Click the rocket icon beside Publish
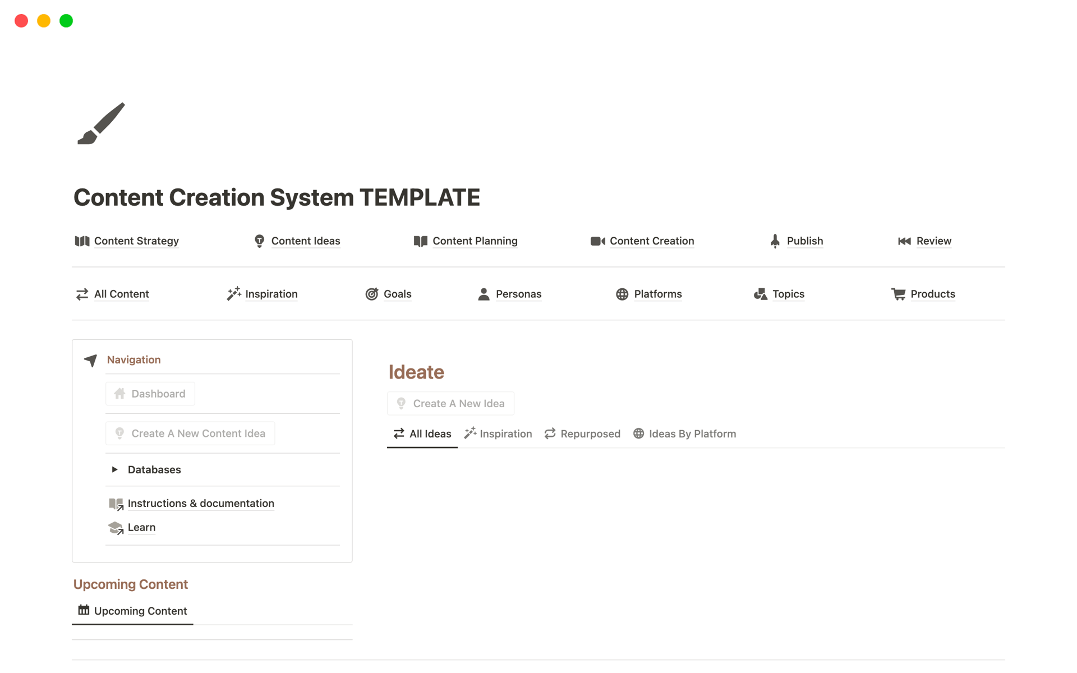The image size is (1077, 673). click(775, 241)
